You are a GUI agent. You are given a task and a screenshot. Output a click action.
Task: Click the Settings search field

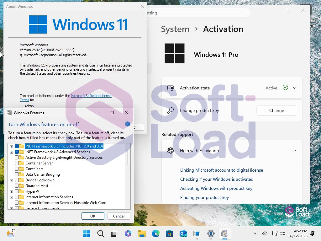coord(198,13)
